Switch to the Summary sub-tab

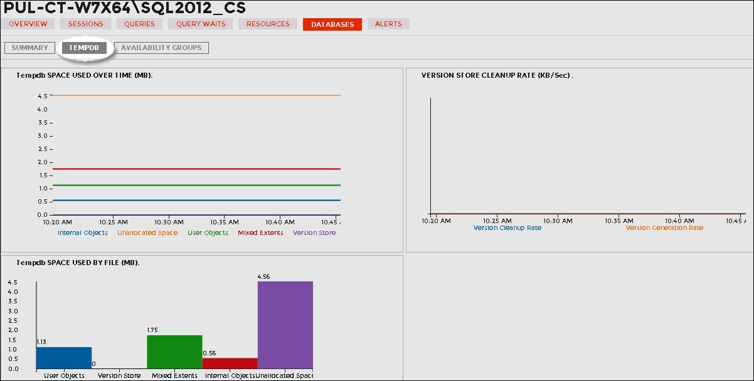tap(29, 48)
